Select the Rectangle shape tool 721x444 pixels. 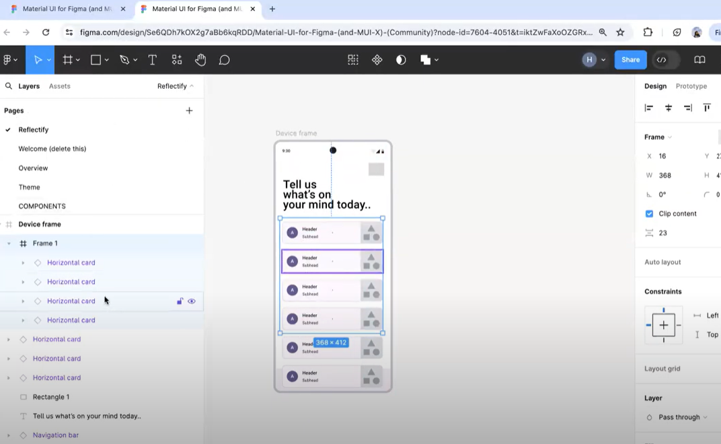tap(96, 60)
